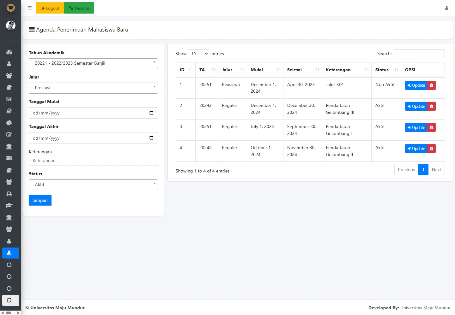Click into the table Search field
The height and width of the screenshot is (315, 455).
(419, 54)
